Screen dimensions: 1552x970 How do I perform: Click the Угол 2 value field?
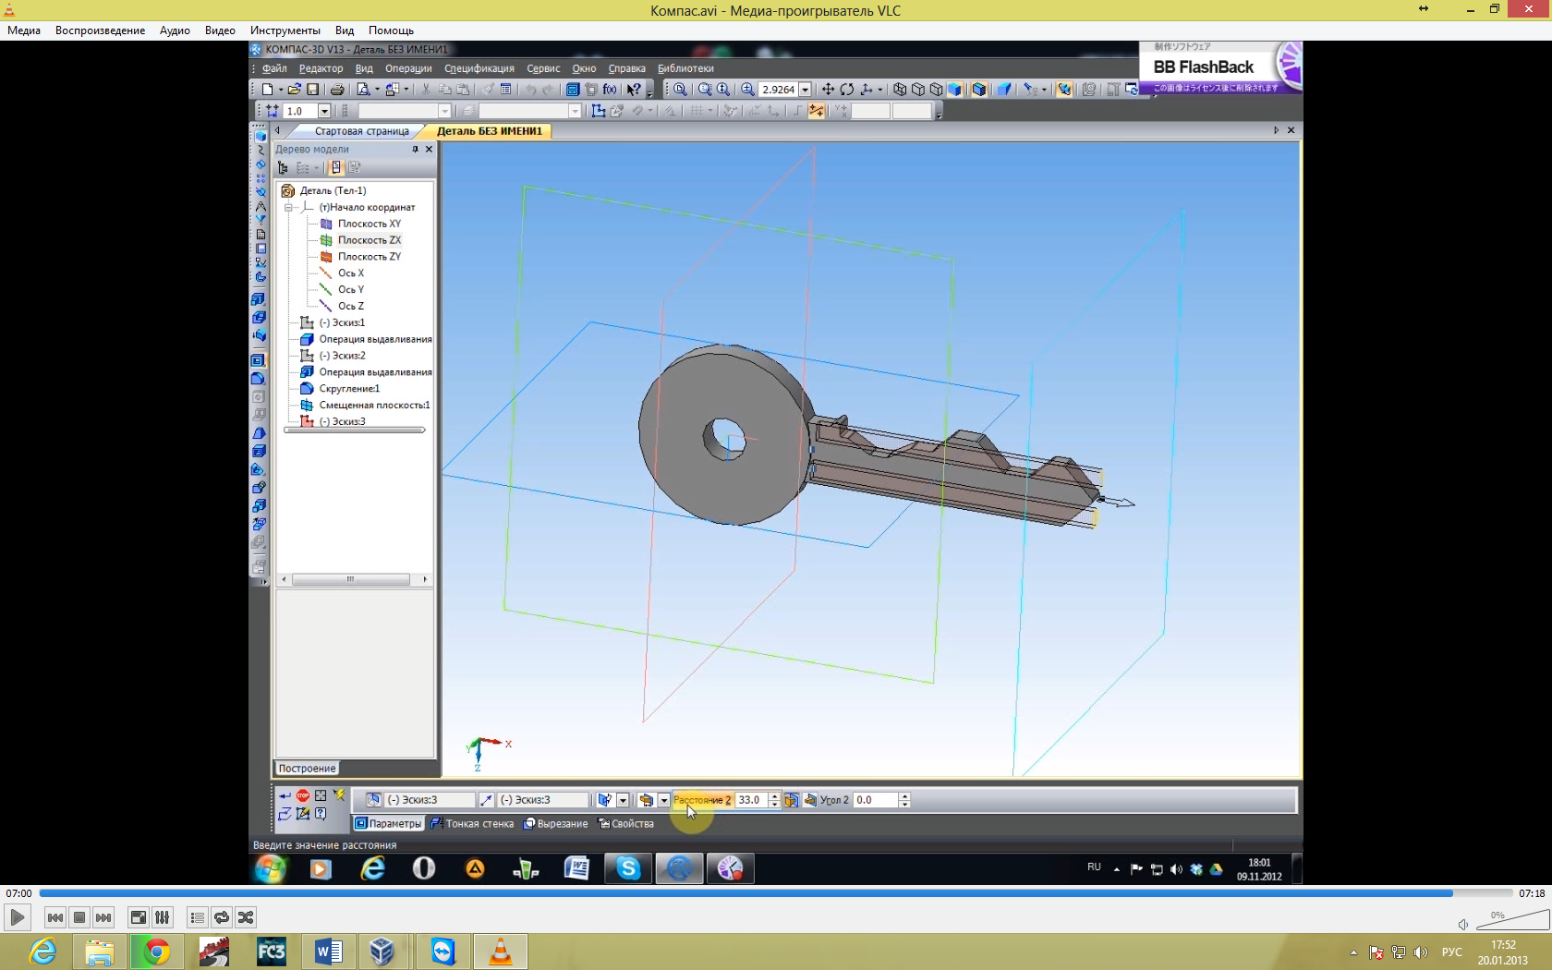click(x=875, y=800)
